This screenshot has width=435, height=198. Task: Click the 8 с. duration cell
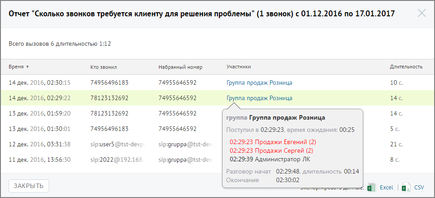pyautogui.click(x=395, y=159)
